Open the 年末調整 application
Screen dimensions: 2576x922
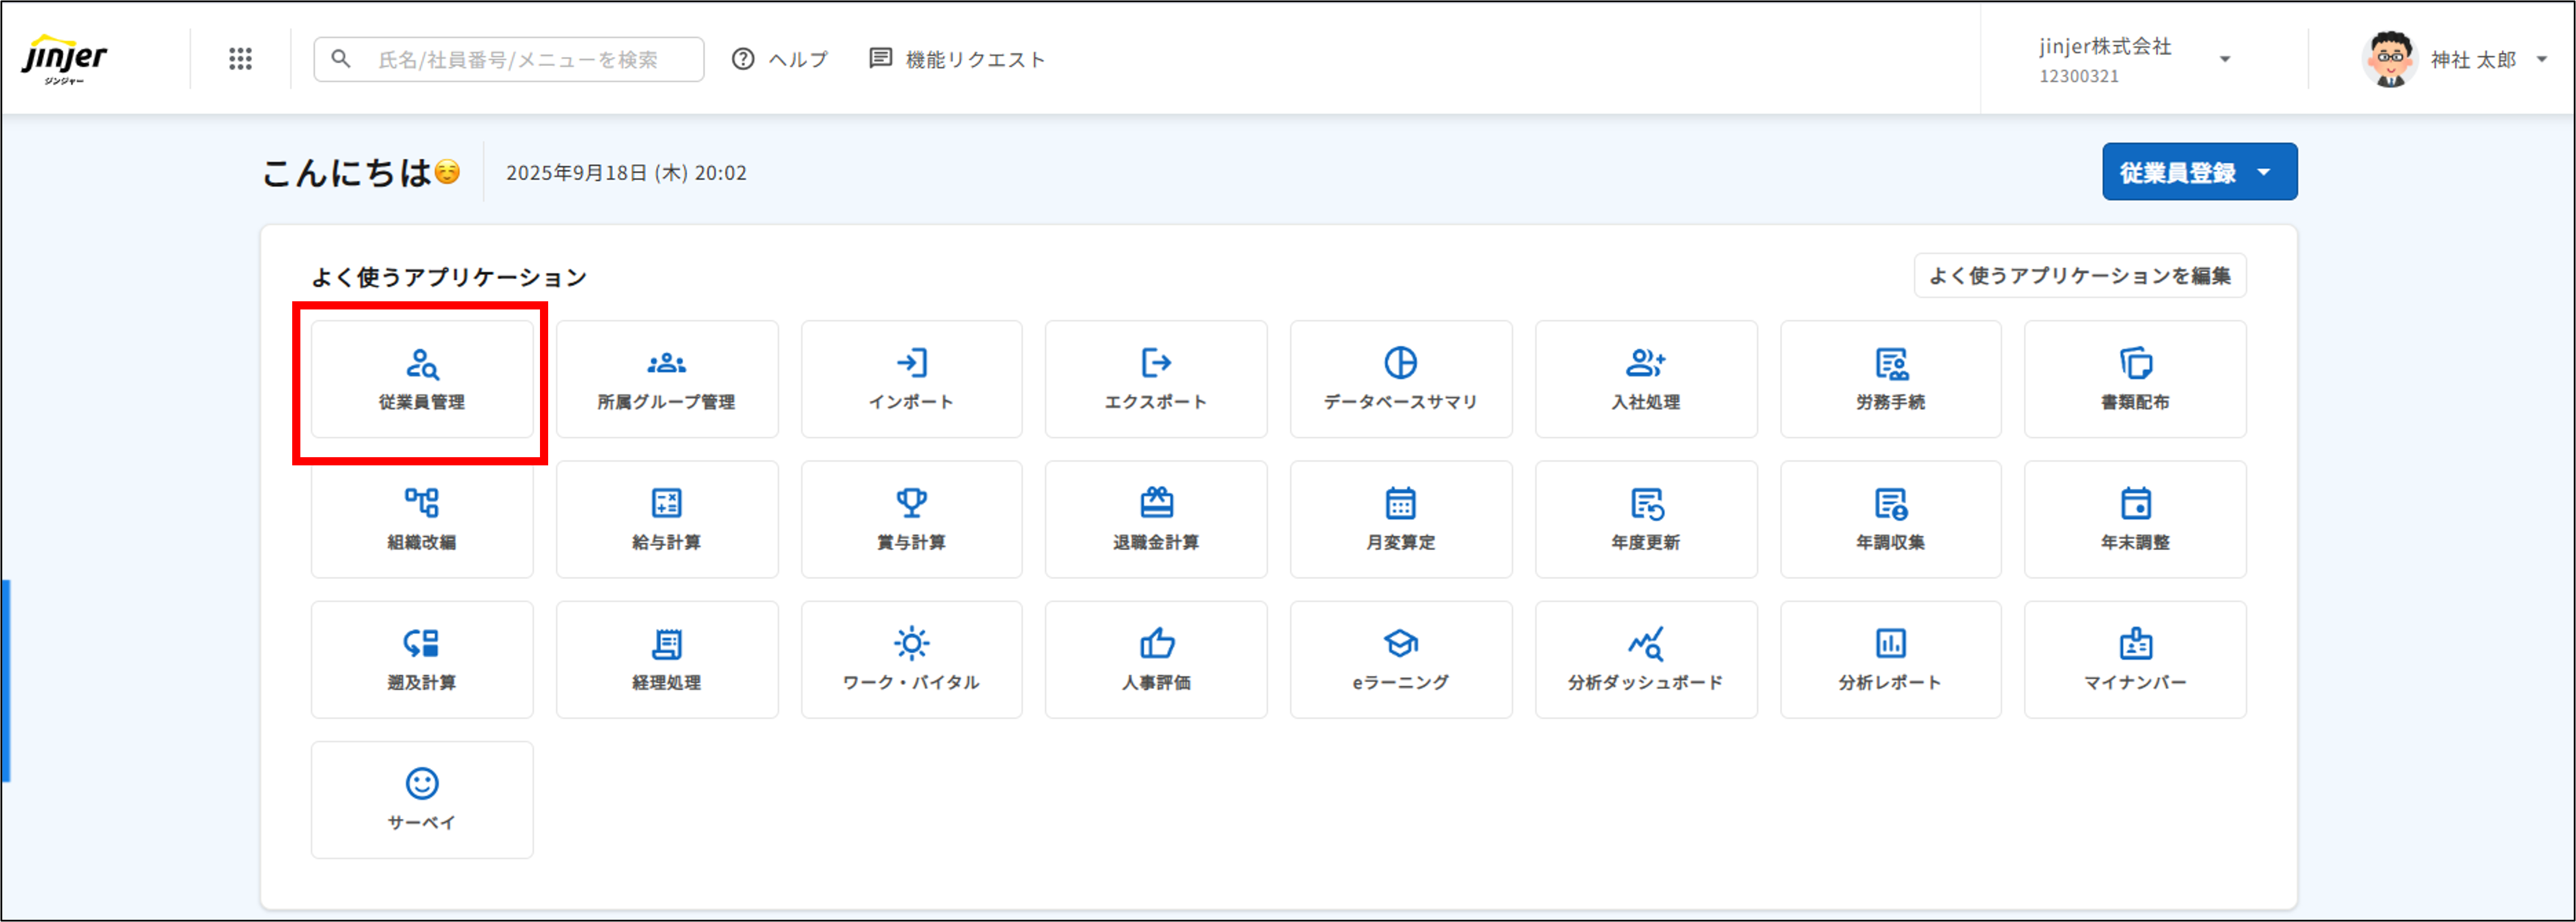point(2135,520)
